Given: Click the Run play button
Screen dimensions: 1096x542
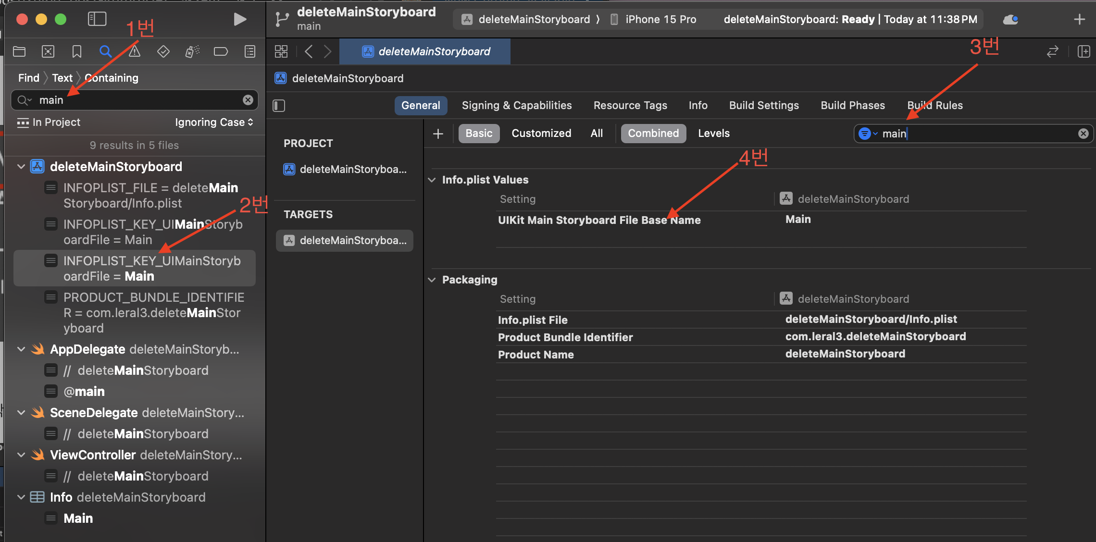Looking at the screenshot, I should coord(240,19).
